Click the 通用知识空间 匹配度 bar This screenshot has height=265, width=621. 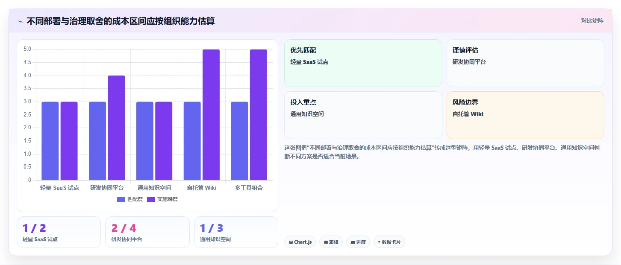tap(145, 141)
